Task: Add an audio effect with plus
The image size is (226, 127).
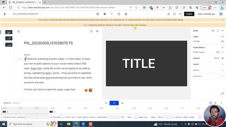Action: pyautogui.click(x=222, y=47)
